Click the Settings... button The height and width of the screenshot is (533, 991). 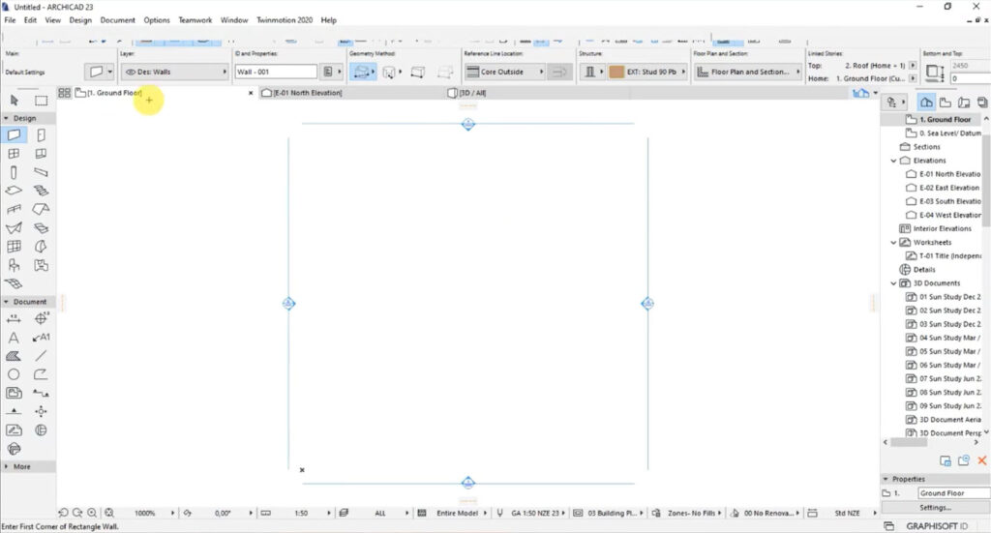tap(935, 507)
